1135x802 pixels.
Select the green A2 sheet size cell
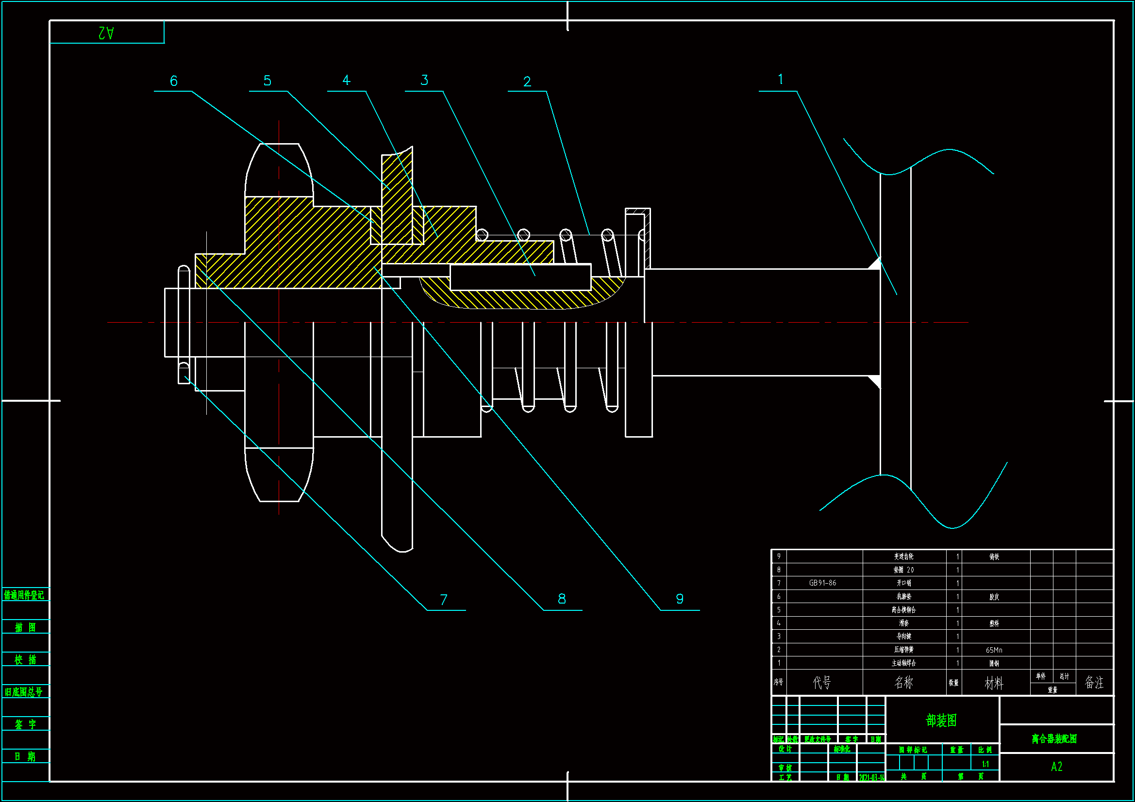tap(1056, 767)
